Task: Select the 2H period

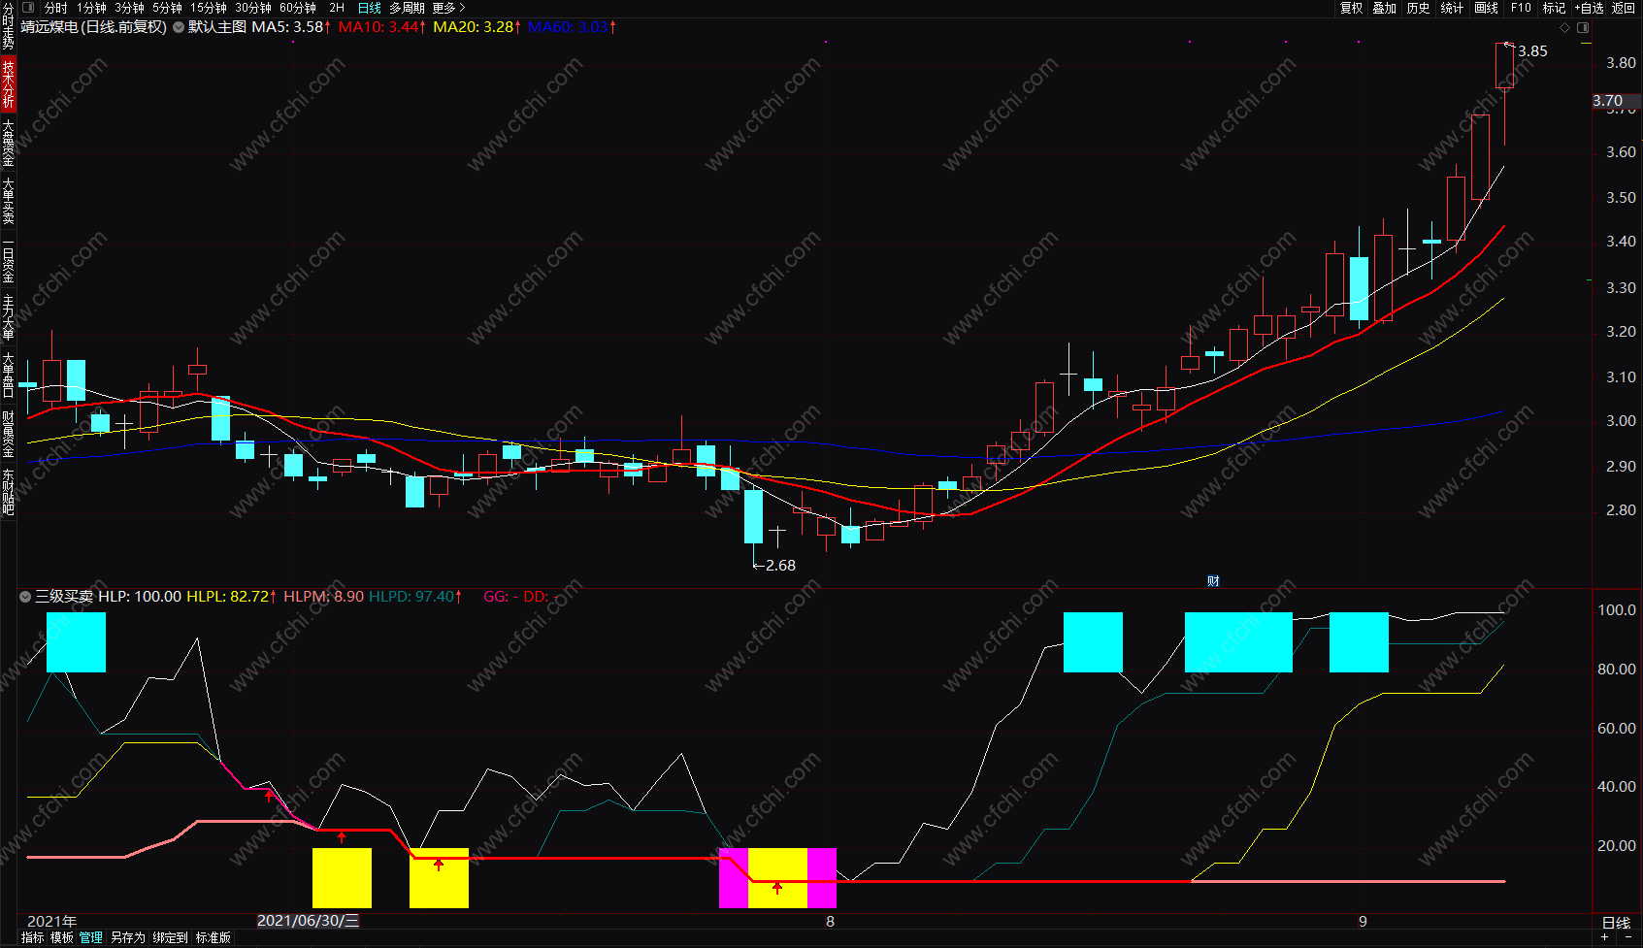Action: point(337,8)
